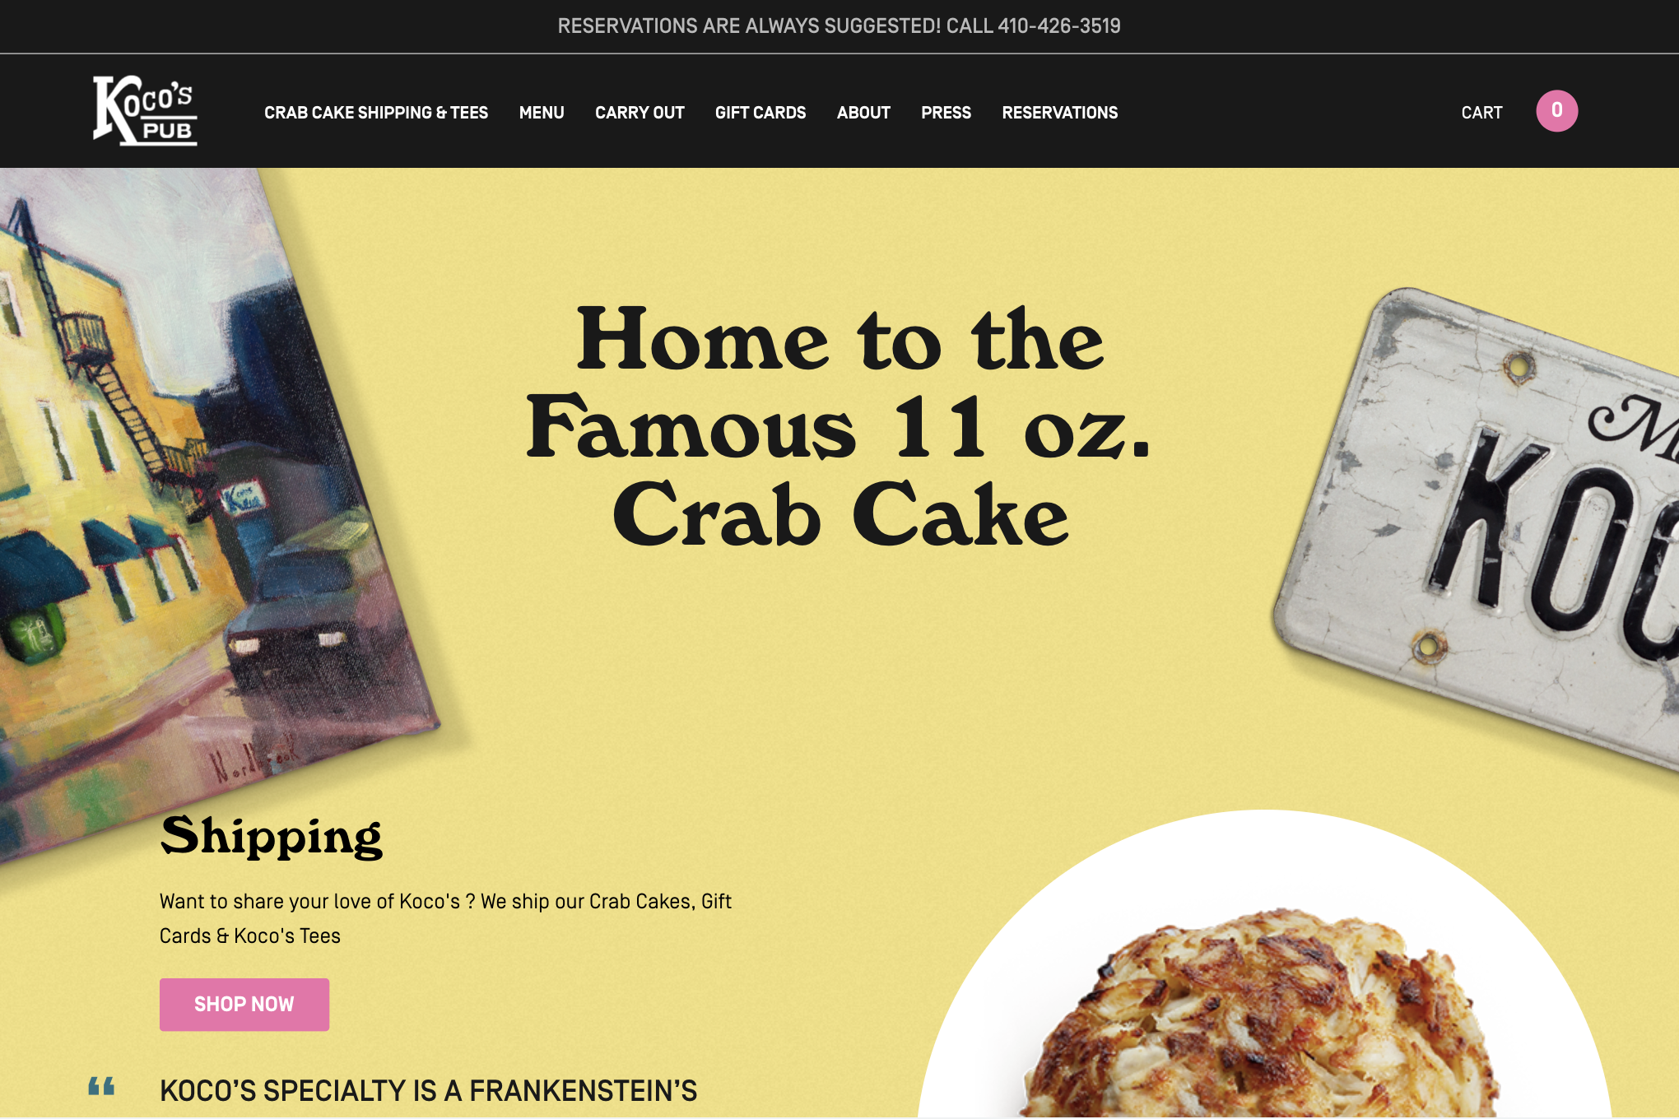
Task: Click the blue quotation mark icon
Action: tap(101, 1086)
